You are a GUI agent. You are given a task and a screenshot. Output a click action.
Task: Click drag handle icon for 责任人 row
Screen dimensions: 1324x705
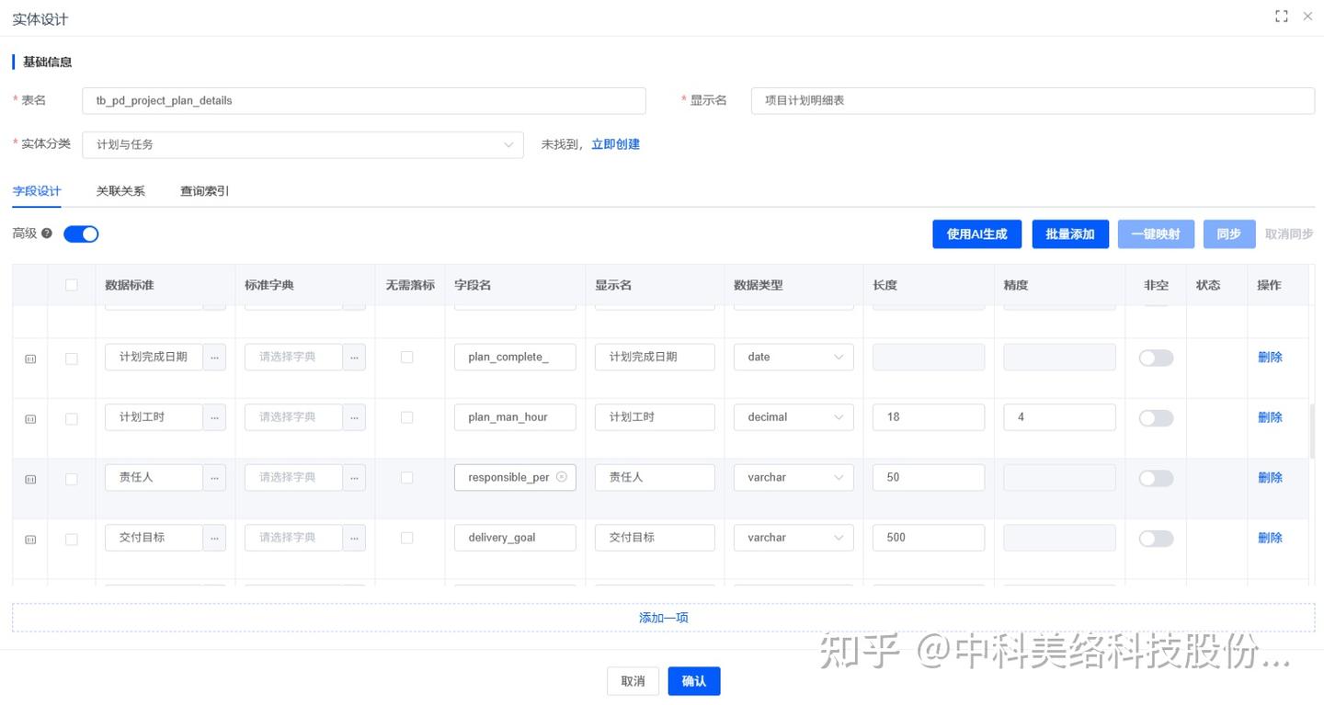point(30,479)
